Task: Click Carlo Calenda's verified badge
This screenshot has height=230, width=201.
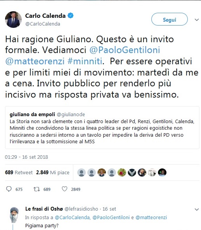Action: click(71, 15)
